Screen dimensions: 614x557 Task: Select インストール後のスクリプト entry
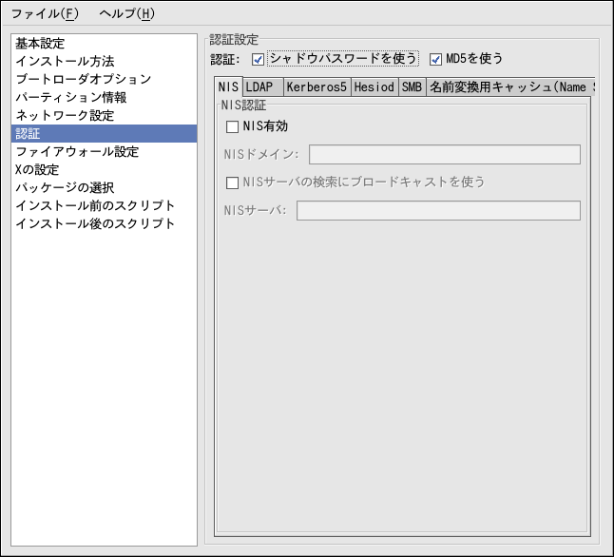[x=95, y=224]
